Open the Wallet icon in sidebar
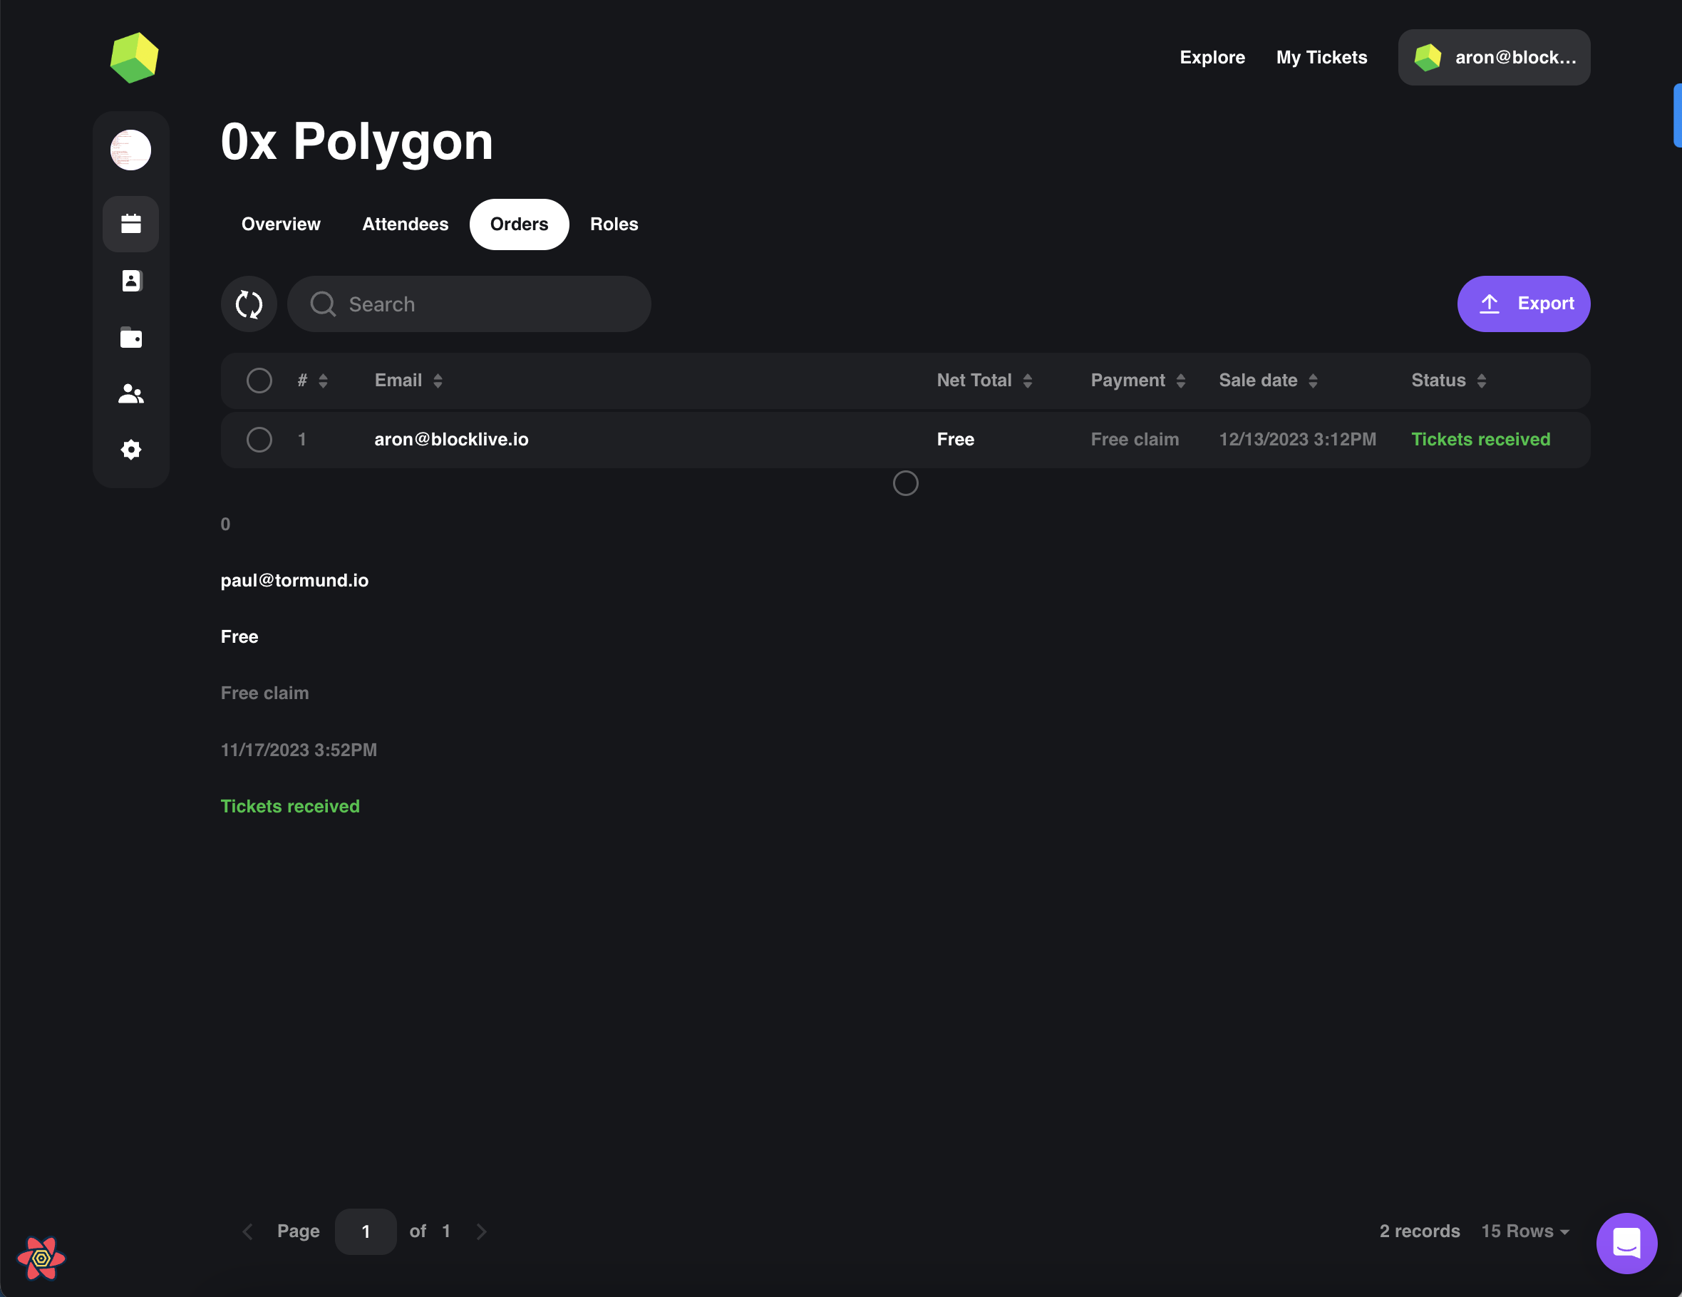This screenshot has height=1297, width=1682. 131,337
